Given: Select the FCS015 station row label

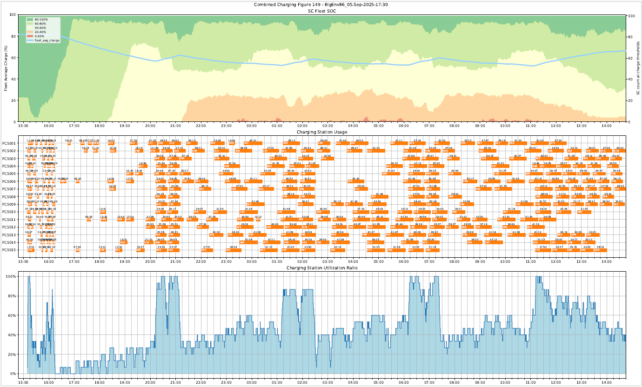Looking at the screenshot, I should pos(9,250).
